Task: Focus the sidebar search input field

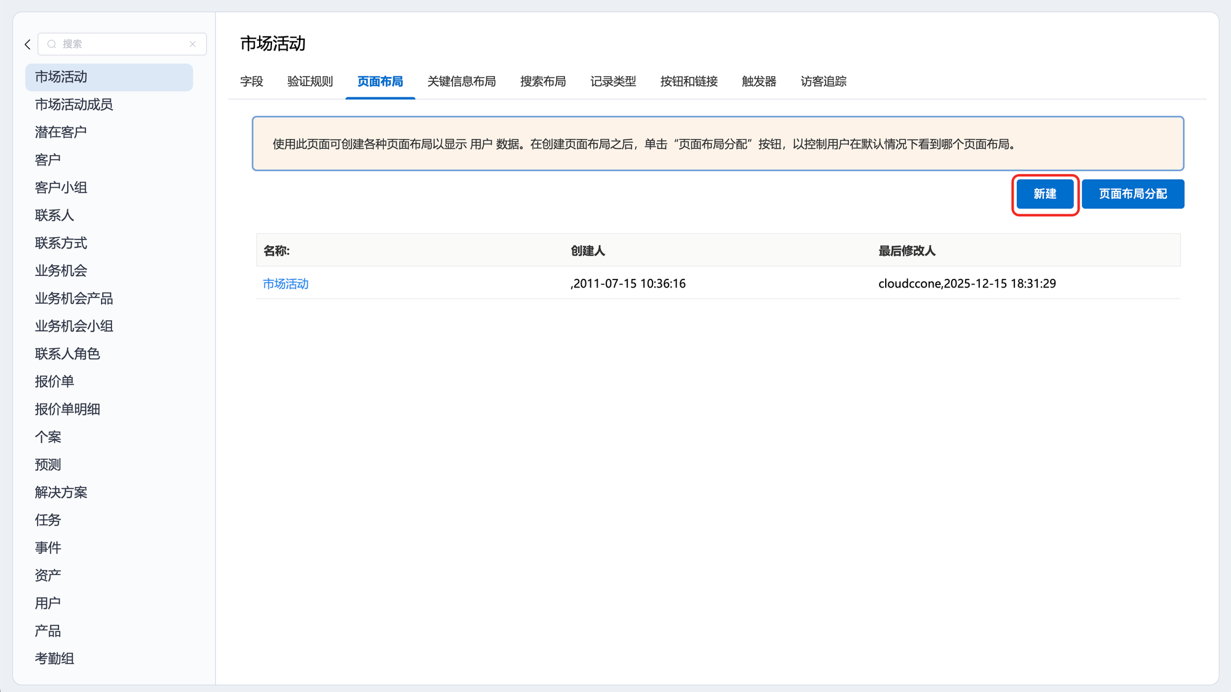Action: [122, 44]
